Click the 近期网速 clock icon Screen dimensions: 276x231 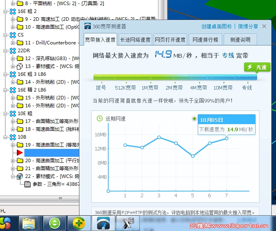pyautogui.click(x=99, y=118)
